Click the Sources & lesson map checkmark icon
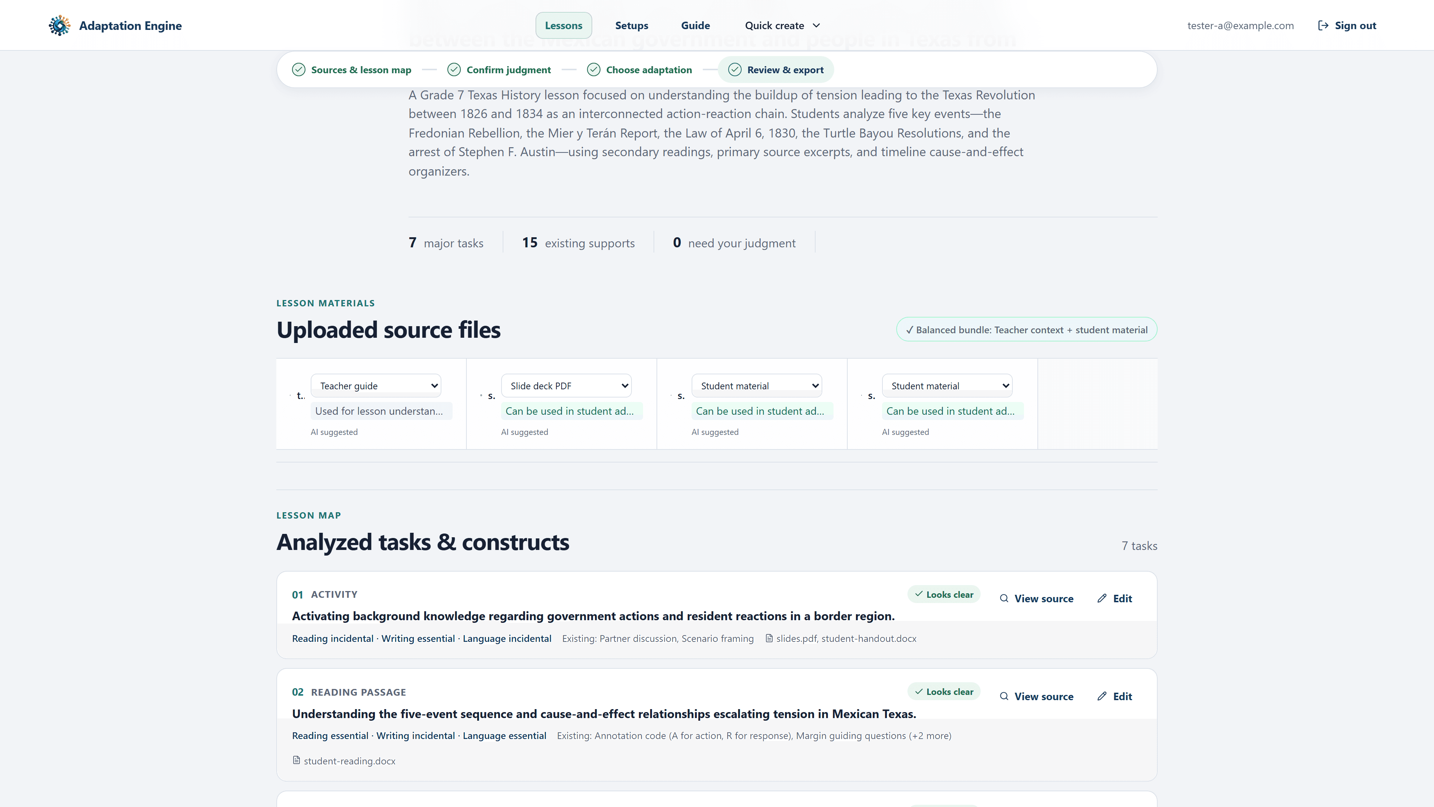Screen dimensions: 1434x807 coord(299,69)
